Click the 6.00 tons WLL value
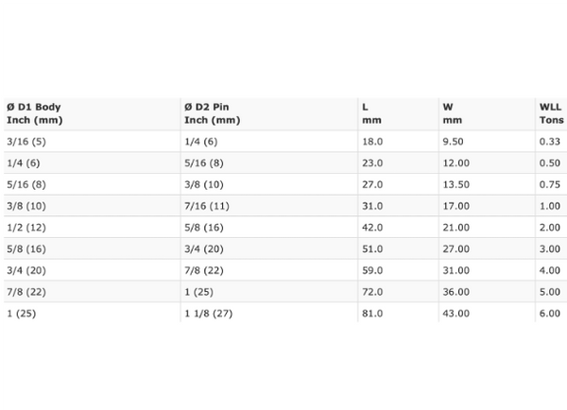The height and width of the screenshot is (410, 567). (x=550, y=314)
